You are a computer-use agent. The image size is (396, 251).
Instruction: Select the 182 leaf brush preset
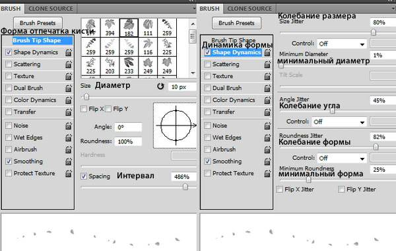pos(129,28)
